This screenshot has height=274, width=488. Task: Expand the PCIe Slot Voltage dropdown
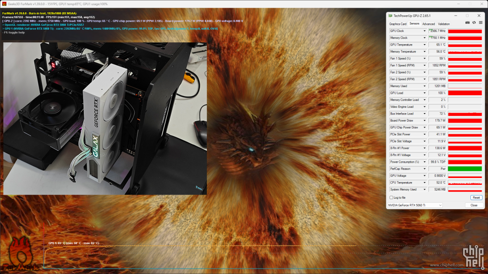[x=424, y=141]
